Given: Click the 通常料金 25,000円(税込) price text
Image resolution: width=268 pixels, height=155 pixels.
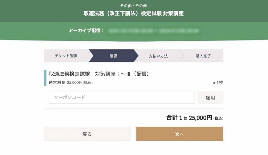Looking at the screenshot, I should coord(71,82).
